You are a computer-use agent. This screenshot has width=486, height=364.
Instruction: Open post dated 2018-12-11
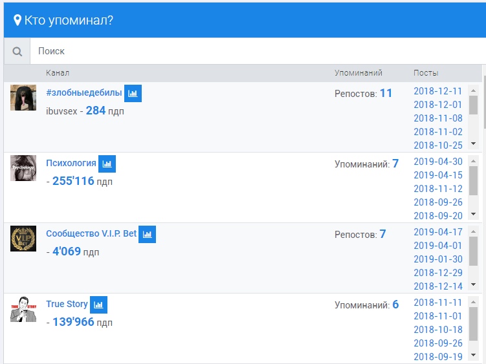(438, 91)
